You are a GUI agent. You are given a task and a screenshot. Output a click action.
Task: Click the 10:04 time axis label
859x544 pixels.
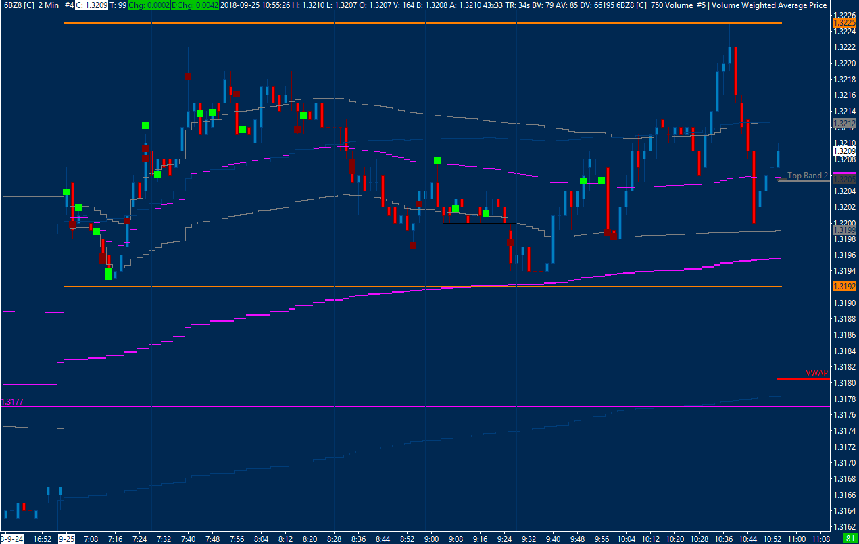pos(626,539)
